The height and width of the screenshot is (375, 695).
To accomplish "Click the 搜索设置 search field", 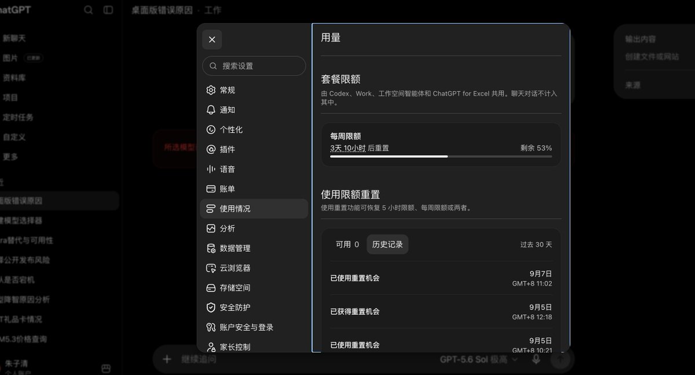I will coord(254,66).
